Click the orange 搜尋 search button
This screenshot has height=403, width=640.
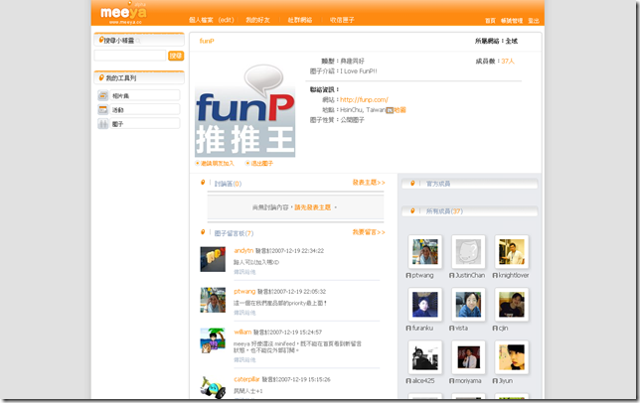pyautogui.click(x=176, y=56)
